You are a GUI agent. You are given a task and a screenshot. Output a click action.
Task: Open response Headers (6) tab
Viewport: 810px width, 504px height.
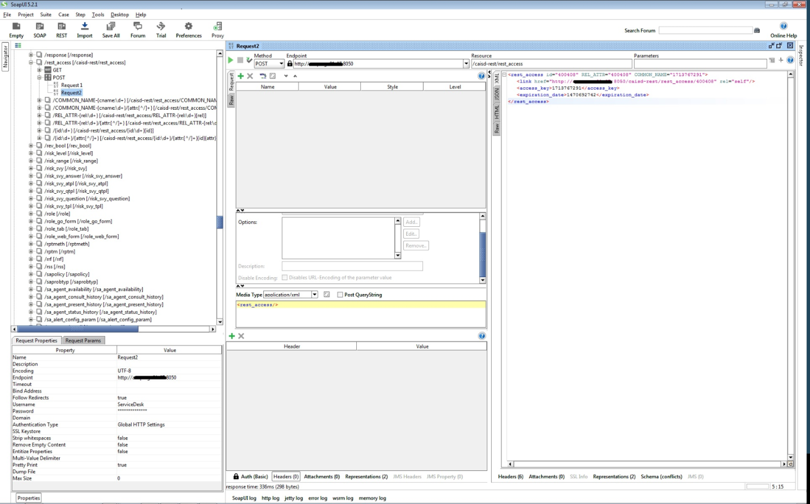tap(510, 477)
